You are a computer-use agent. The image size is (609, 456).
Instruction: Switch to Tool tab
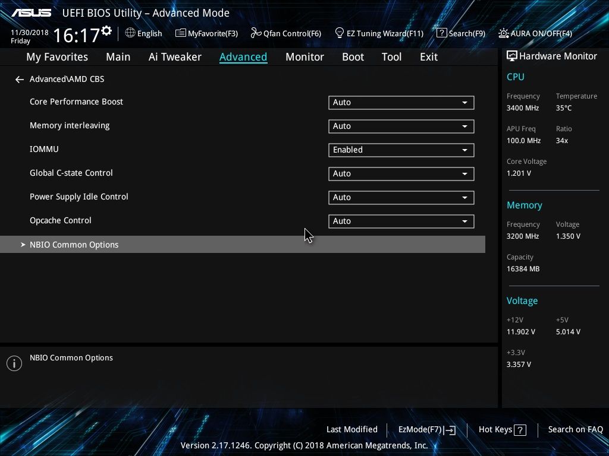coord(391,57)
